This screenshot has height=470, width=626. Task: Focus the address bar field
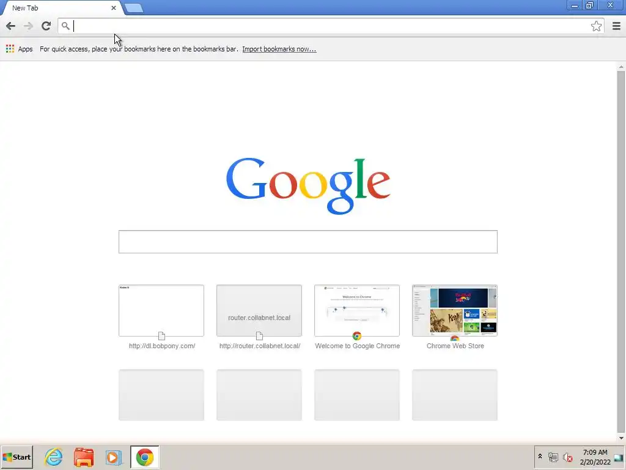[330, 26]
